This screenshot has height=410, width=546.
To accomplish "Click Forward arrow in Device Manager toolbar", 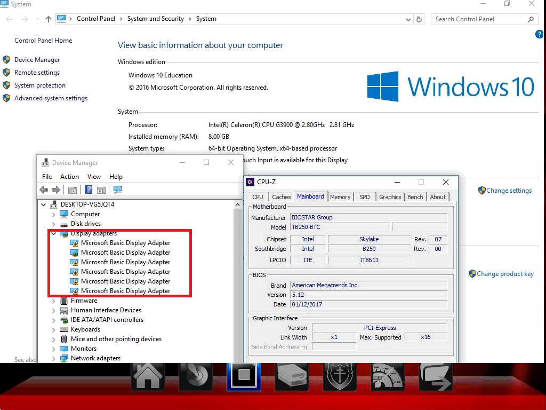I will click(55, 190).
